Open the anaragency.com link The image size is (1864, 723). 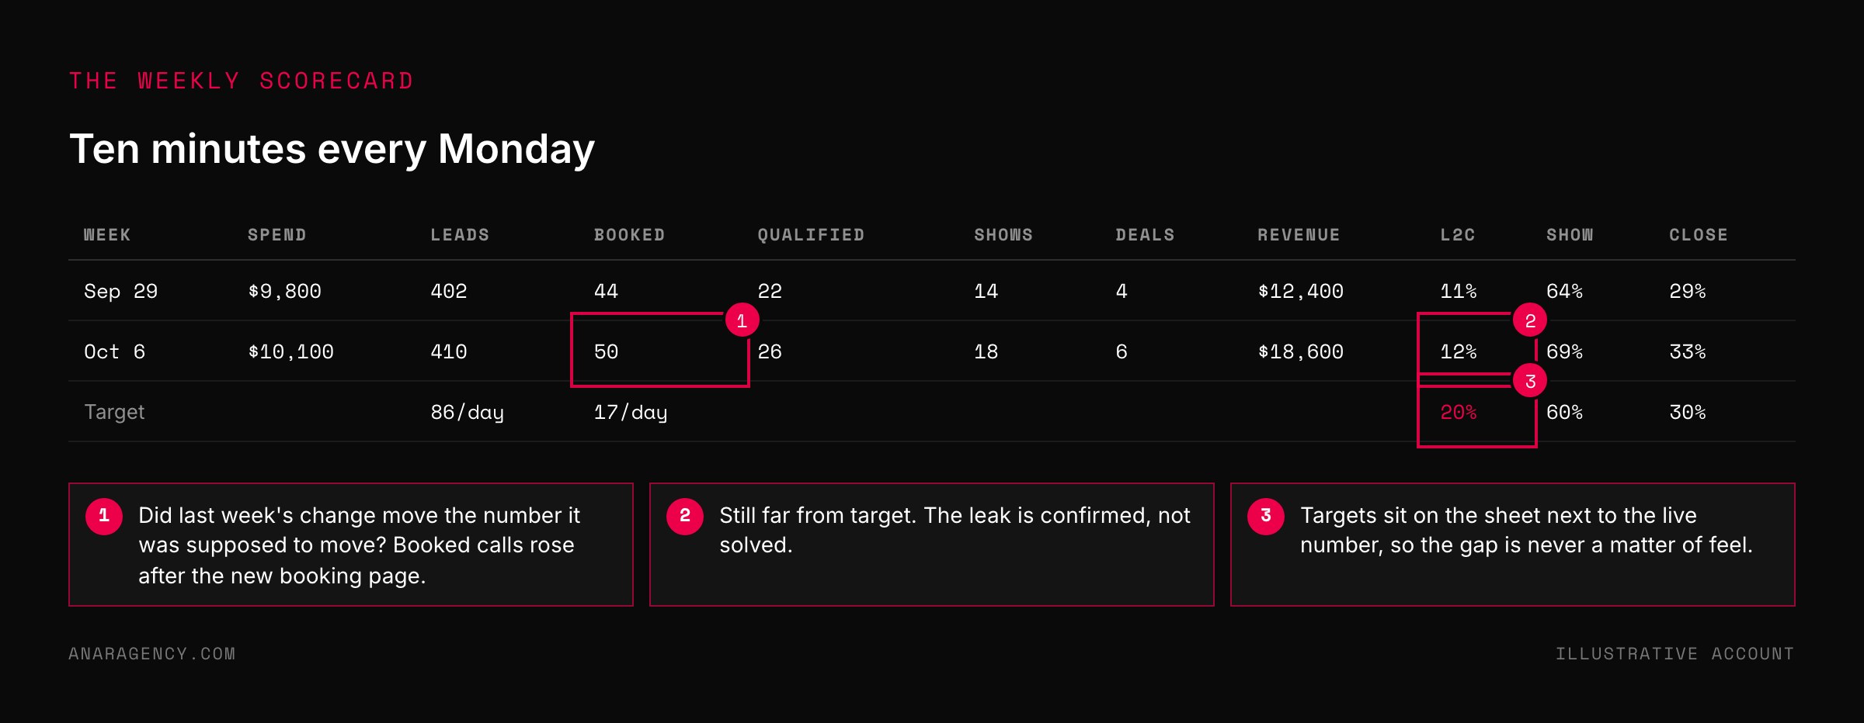tap(152, 653)
